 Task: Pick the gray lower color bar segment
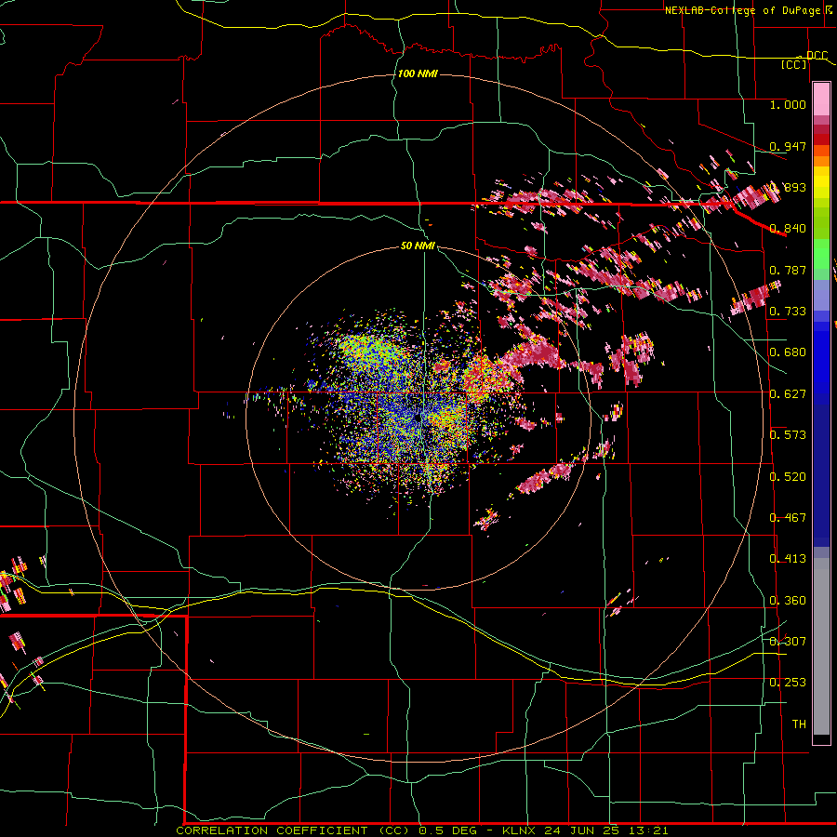pyautogui.click(x=821, y=646)
